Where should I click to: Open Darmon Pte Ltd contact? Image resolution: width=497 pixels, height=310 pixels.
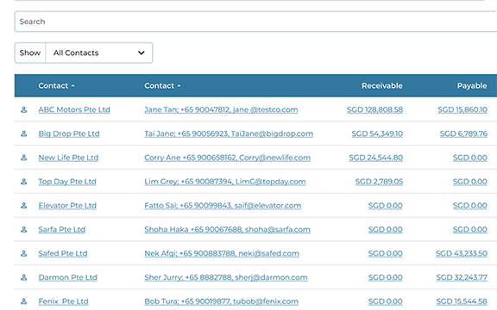[68, 277]
